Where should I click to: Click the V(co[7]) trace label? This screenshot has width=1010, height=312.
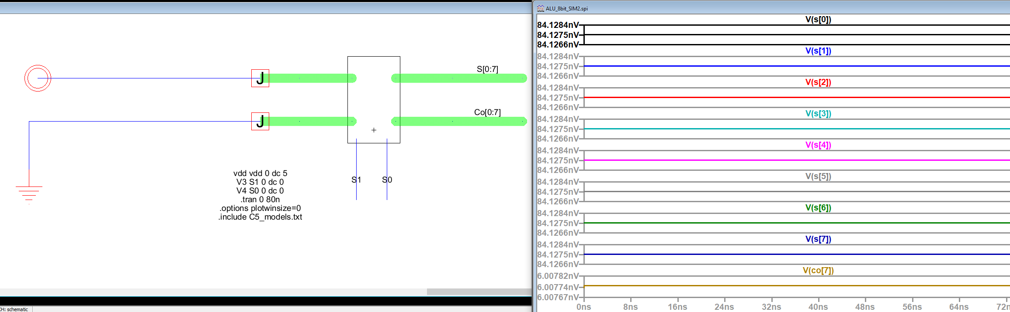pos(818,271)
